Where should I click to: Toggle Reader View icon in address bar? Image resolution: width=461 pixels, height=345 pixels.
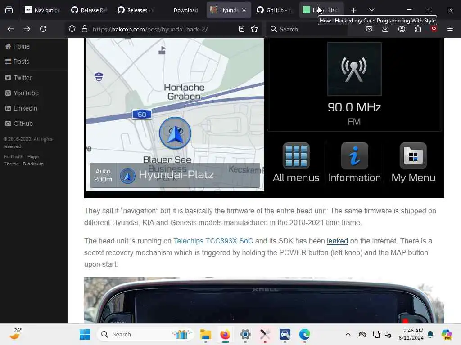(242, 29)
